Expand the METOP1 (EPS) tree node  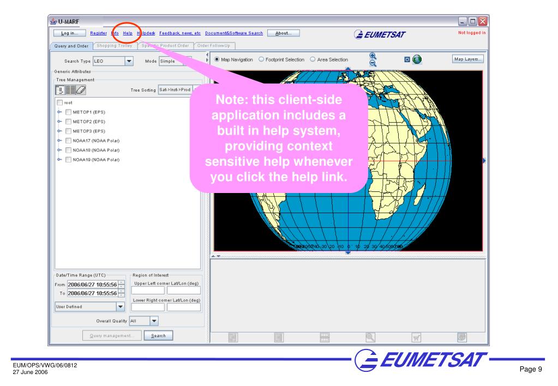point(60,112)
